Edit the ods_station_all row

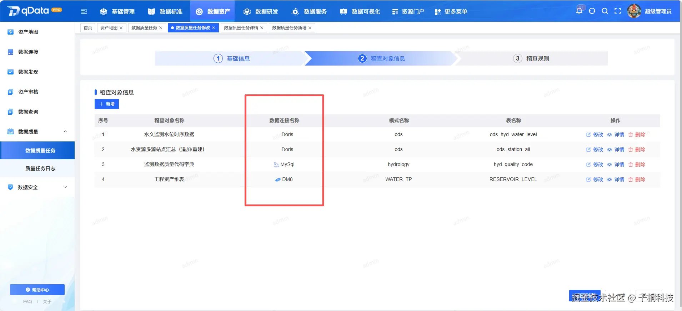click(595, 150)
